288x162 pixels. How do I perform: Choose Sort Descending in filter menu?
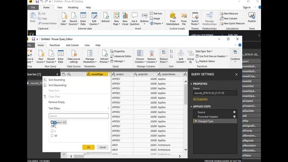coord(57,85)
